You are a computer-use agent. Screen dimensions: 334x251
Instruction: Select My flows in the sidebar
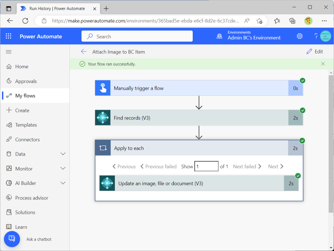pos(35,96)
